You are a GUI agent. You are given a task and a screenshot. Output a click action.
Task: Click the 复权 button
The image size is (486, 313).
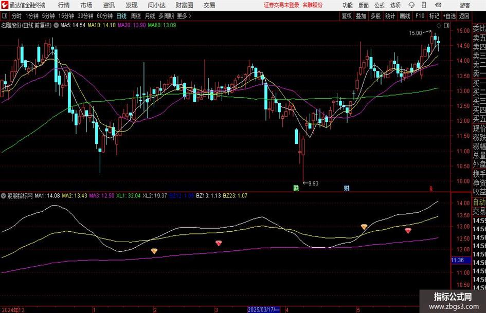tap(347, 16)
